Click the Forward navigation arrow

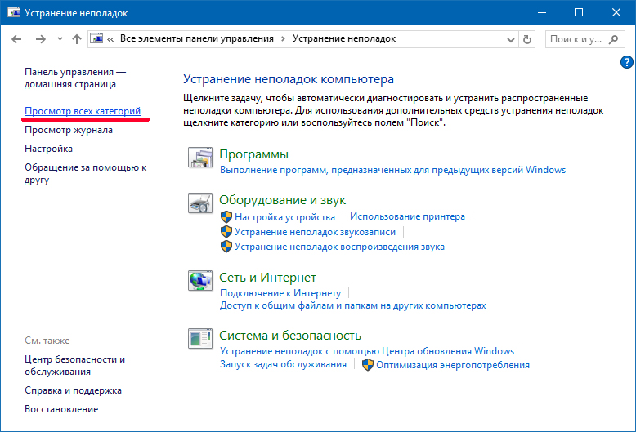41,39
